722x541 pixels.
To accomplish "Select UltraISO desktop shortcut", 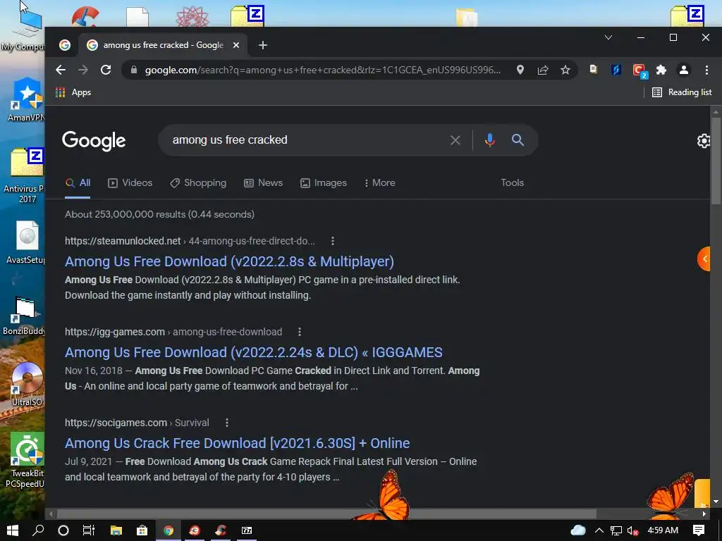I will pyautogui.click(x=27, y=385).
